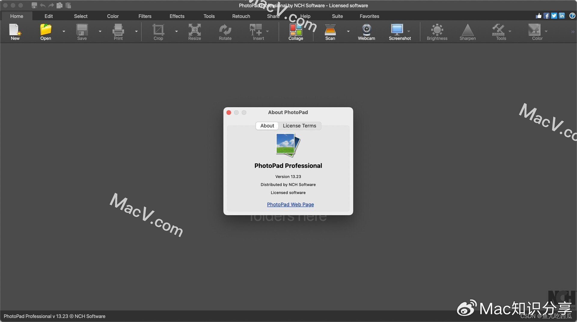Click the copy icon in title bar
577x322 pixels.
point(60,5)
